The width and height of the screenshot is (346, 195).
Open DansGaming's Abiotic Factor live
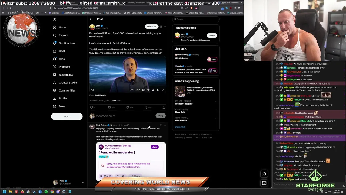pyautogui.click(x=196, y=57)
